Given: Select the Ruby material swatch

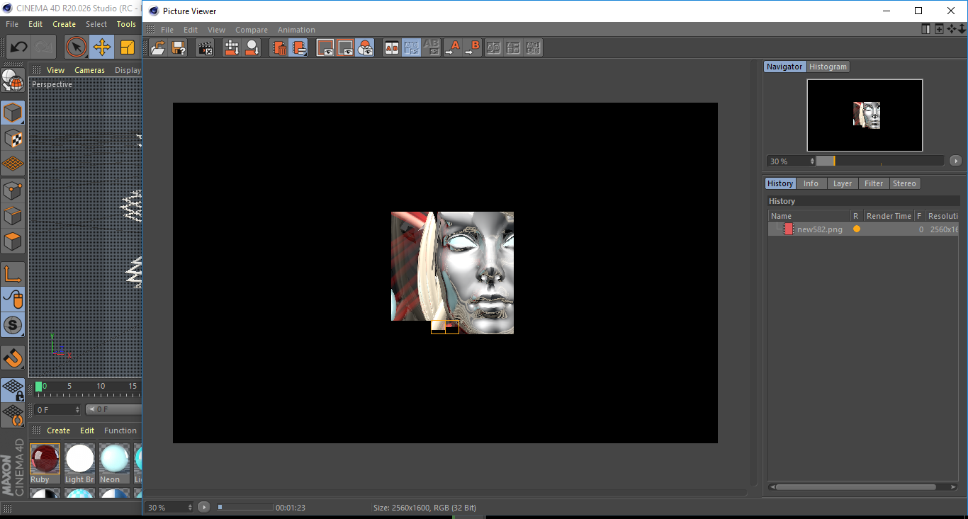Looking at the screenshot, I should (x=45, y=464).
